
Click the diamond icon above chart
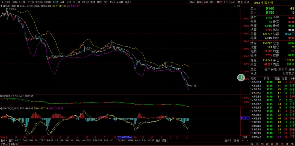[x=235, y=6]
